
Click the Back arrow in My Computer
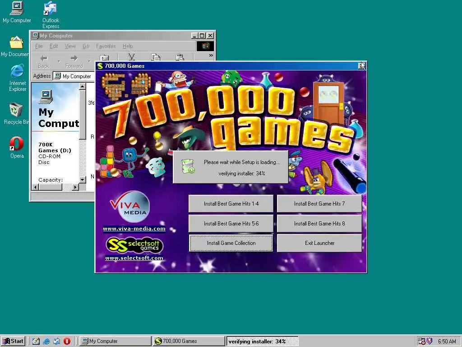44,61
